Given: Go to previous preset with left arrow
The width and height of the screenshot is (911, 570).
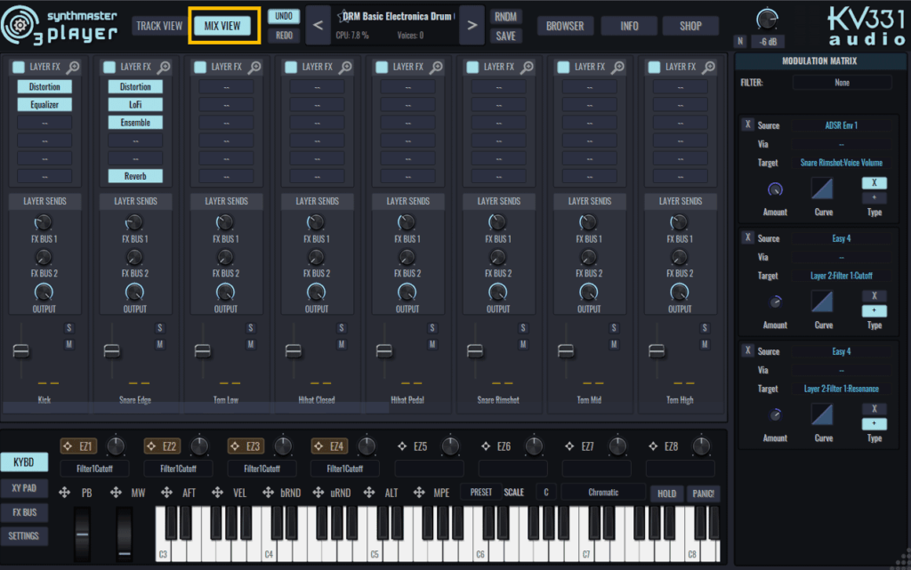Looking at the screenshot, I should pyautogui.click(x=318, y=26).
